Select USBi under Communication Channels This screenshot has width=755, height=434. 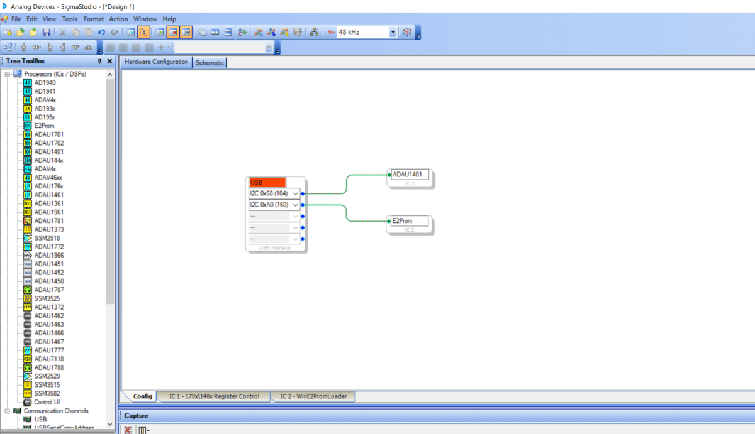pos(40,419)
